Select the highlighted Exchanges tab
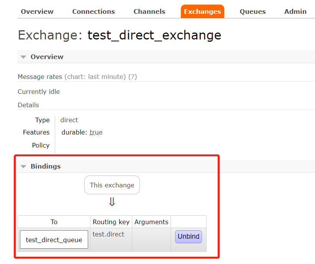The image size is (315, 264). coord(202,11)
